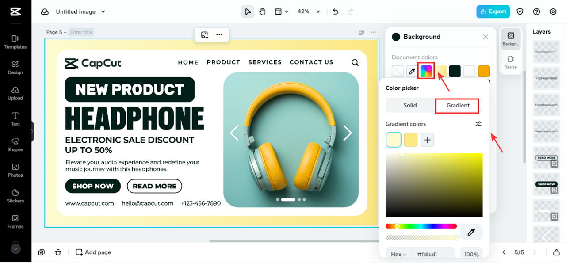Open gradient settings adjust icon

pos(478,124)
